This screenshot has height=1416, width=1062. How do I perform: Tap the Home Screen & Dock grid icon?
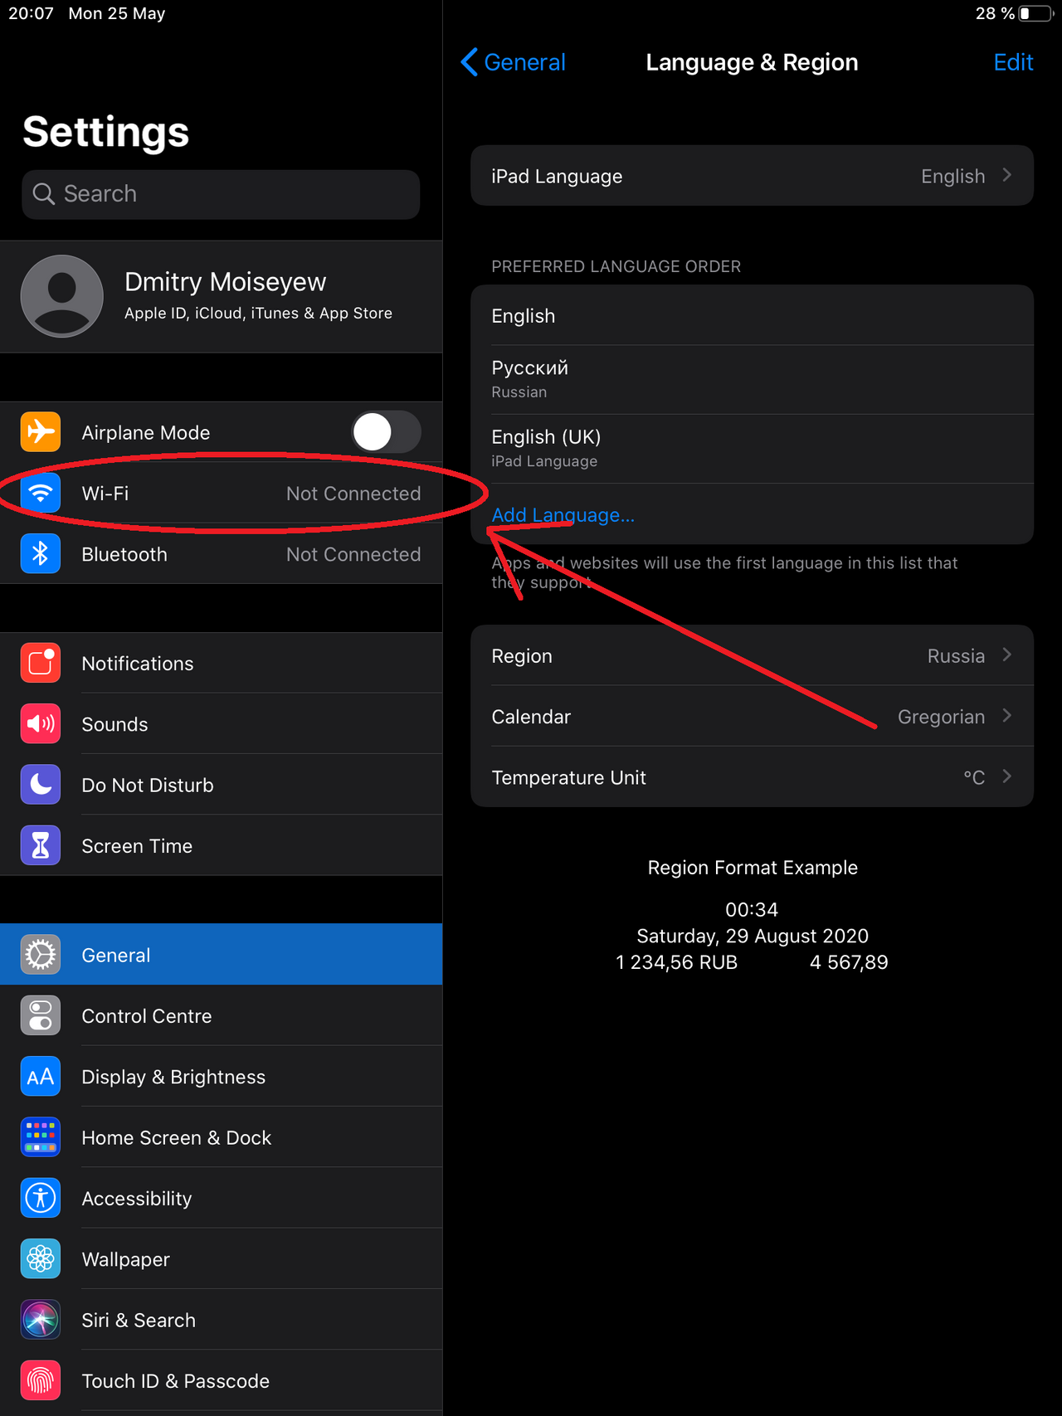click(x=41, y=1137)
